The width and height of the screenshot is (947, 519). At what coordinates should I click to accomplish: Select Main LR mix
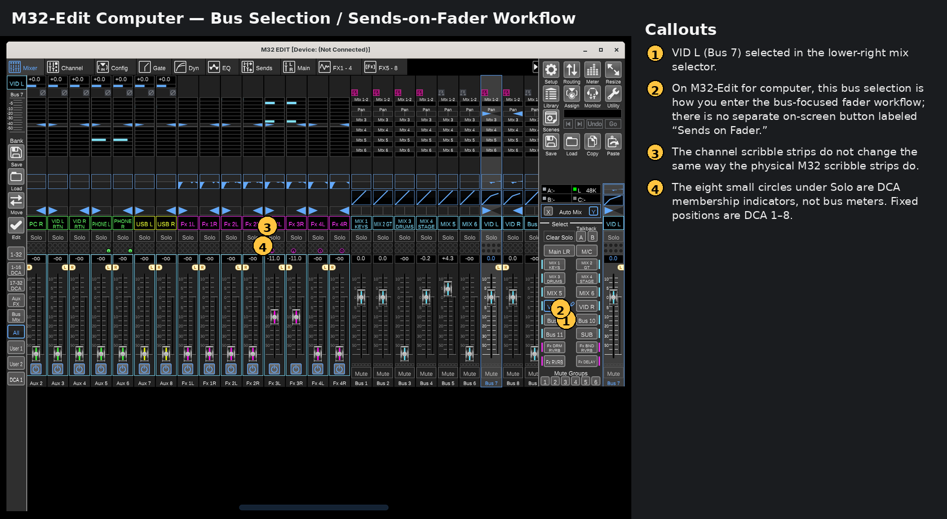click(559, 251)
